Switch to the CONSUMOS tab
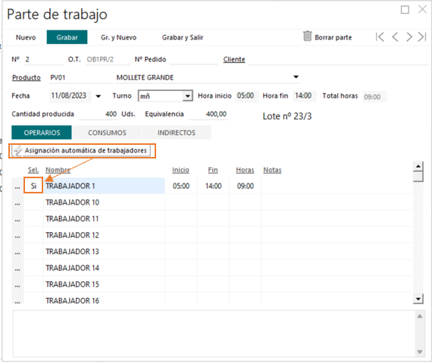Viewport: 432px width, 364px height. click(107, 133)
